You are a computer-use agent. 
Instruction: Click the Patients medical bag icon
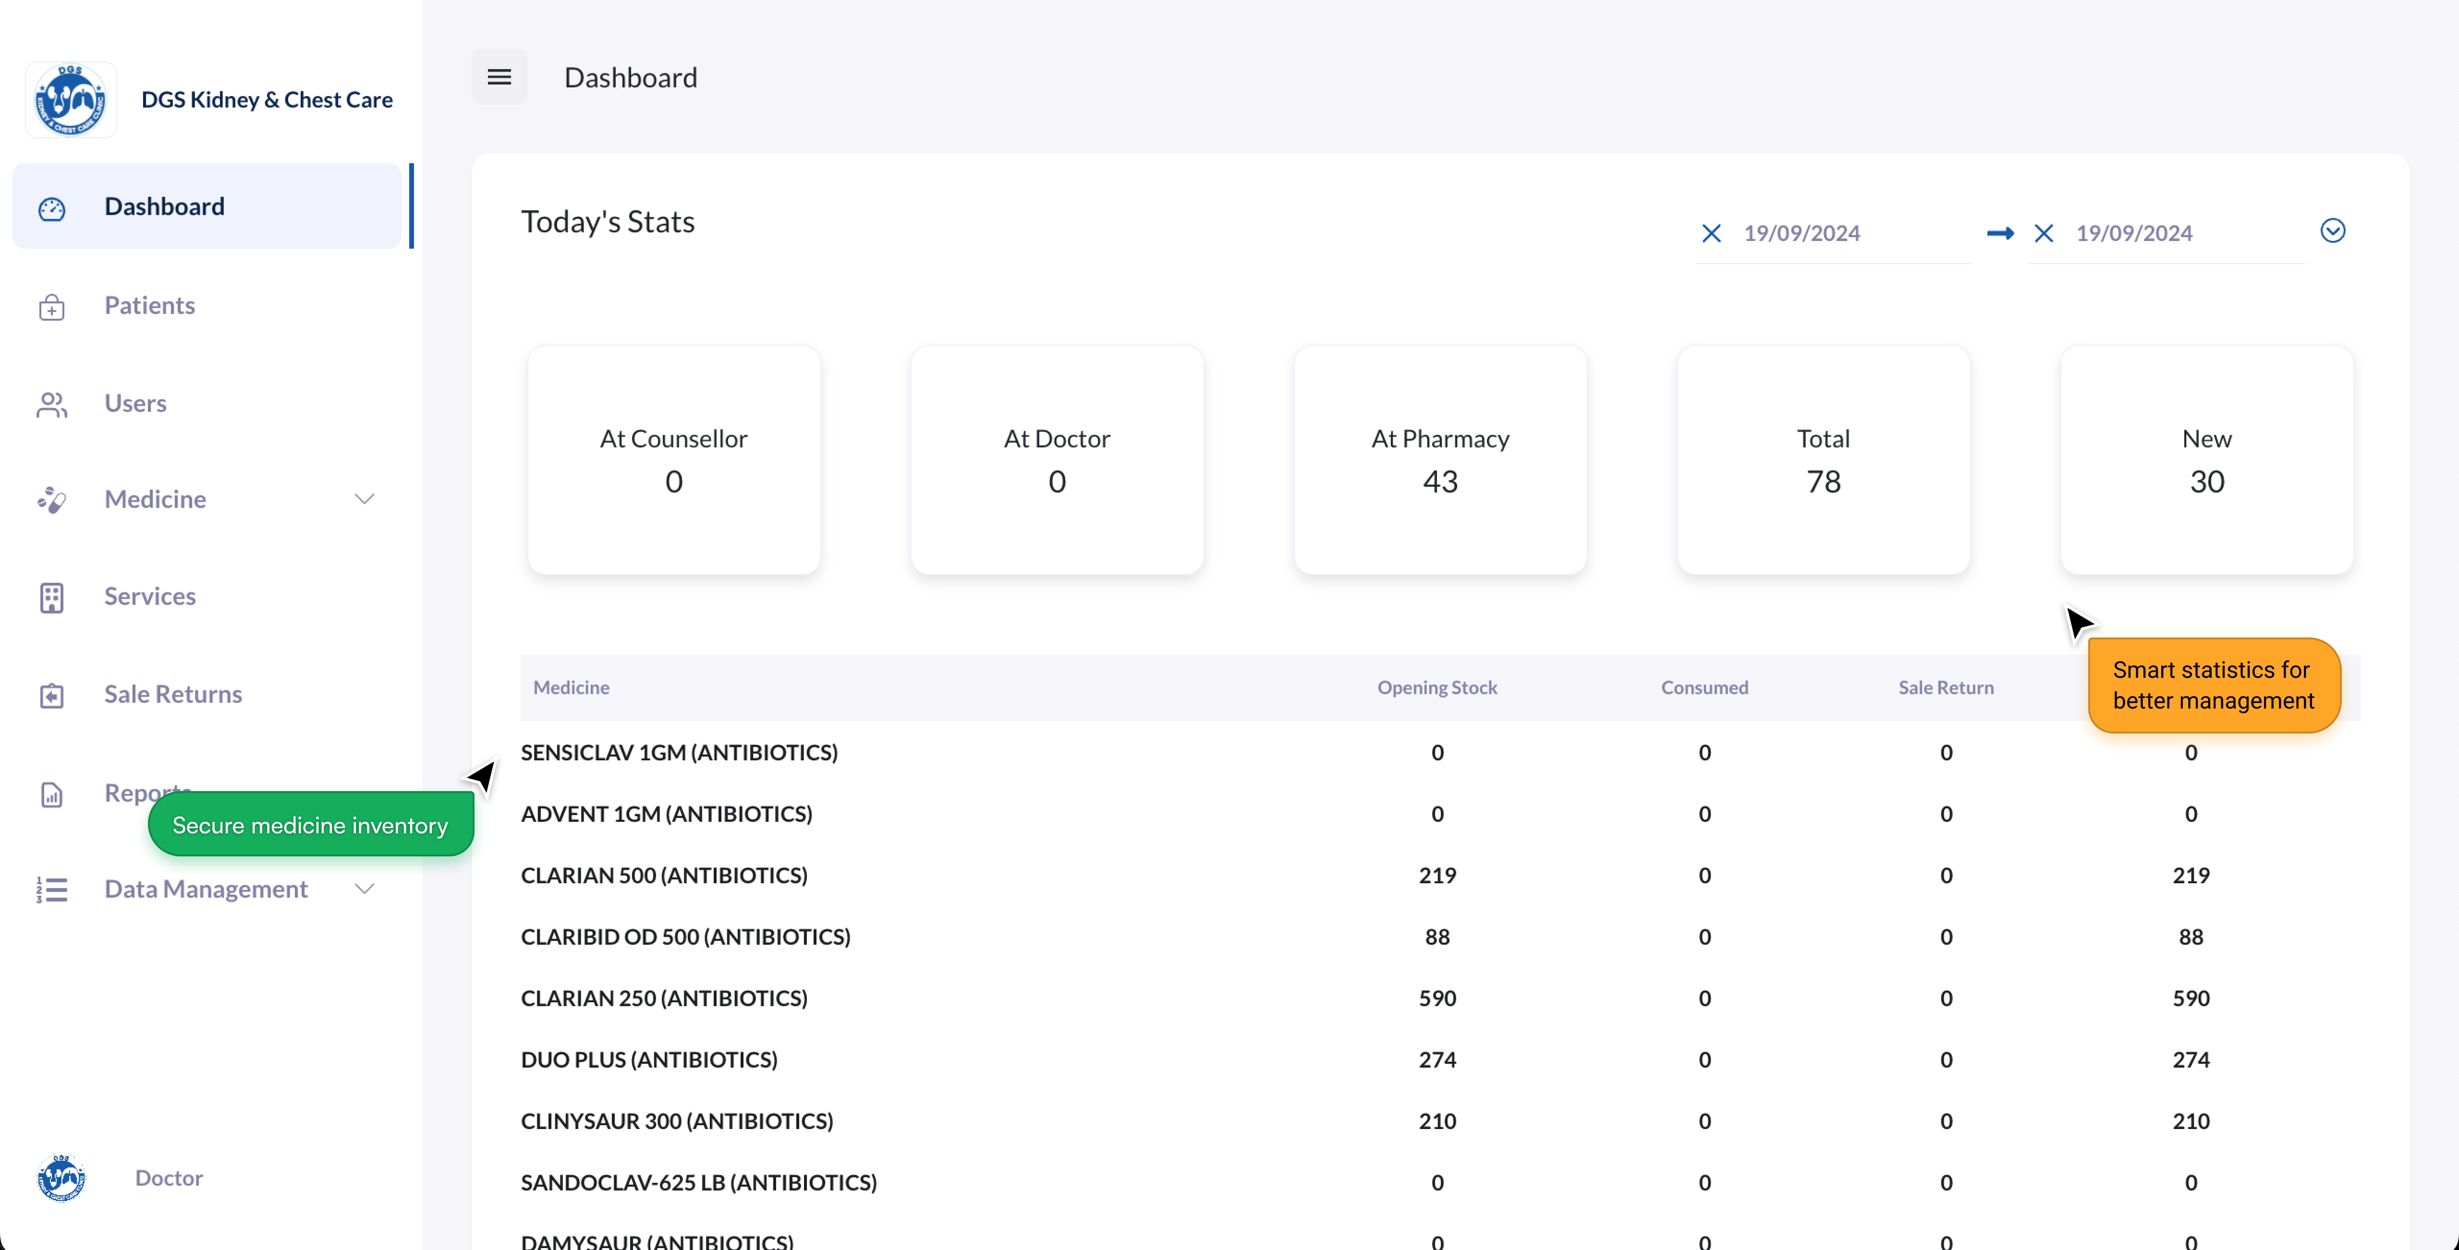51,306
